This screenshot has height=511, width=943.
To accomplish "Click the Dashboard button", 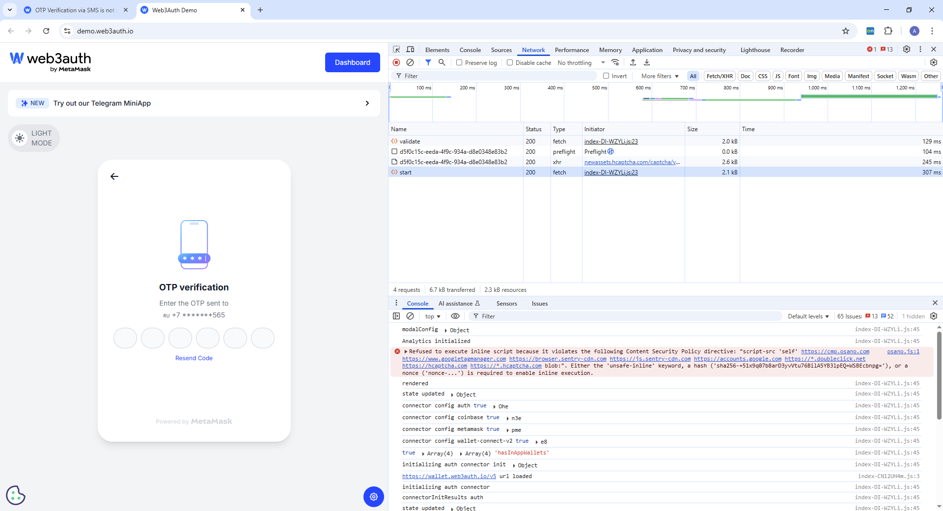I will pos(353,62).
